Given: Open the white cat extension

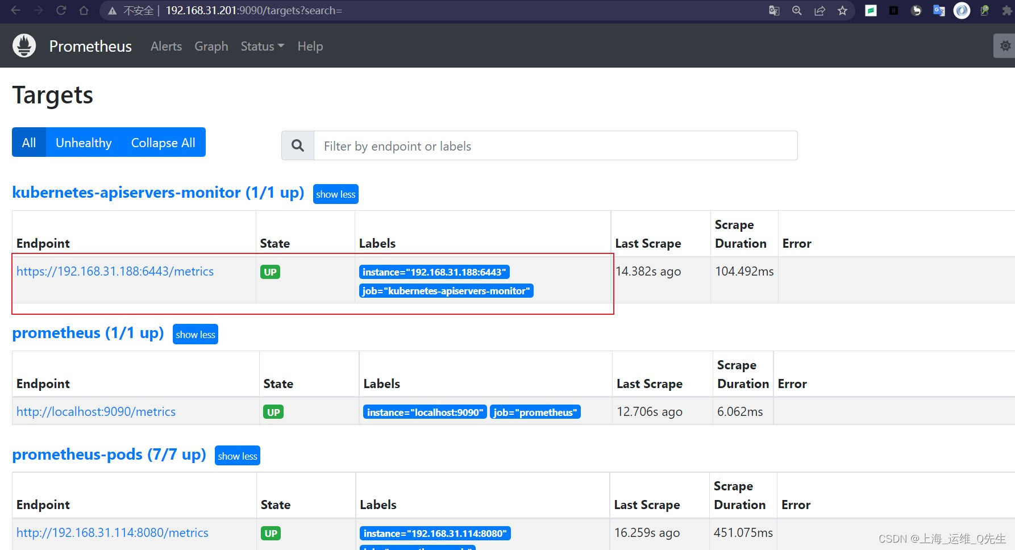Looking at the screenshot, I should coord(916,10).
